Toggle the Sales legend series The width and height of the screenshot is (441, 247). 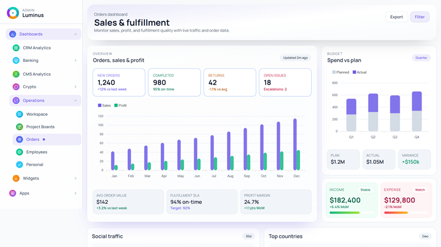[104, 105]
